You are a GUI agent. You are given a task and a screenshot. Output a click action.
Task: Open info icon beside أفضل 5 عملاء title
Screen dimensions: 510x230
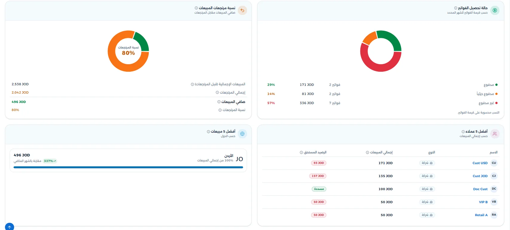pos(463,132)
